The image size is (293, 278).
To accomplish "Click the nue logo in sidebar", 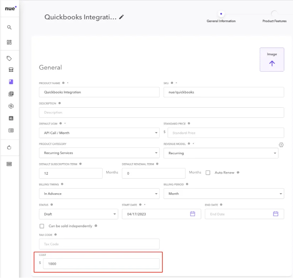I will (x=11, y=8).
